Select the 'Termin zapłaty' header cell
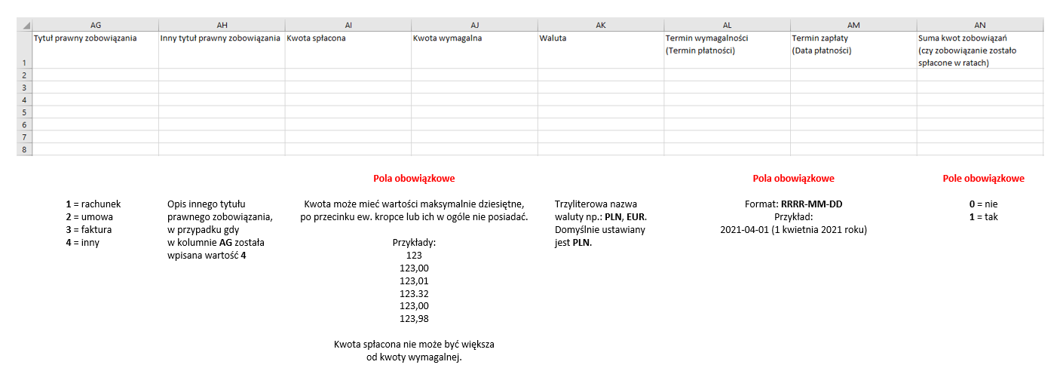 point(853,50)
